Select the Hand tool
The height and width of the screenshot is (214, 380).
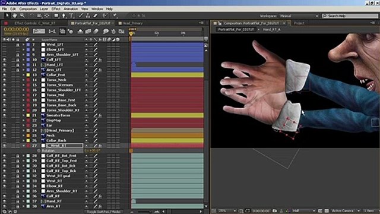14,16
